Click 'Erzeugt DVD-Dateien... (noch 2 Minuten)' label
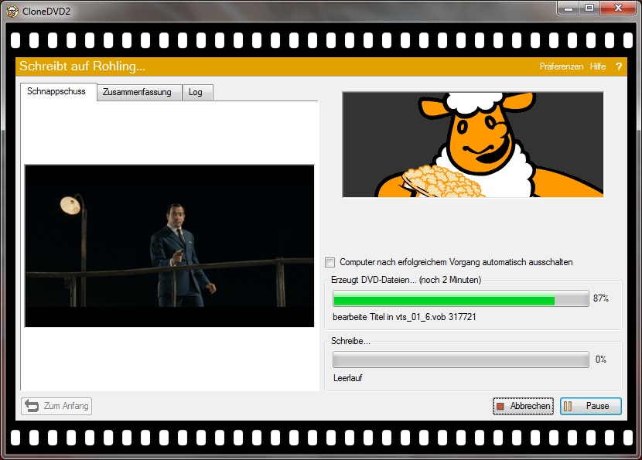 point(406,280)
